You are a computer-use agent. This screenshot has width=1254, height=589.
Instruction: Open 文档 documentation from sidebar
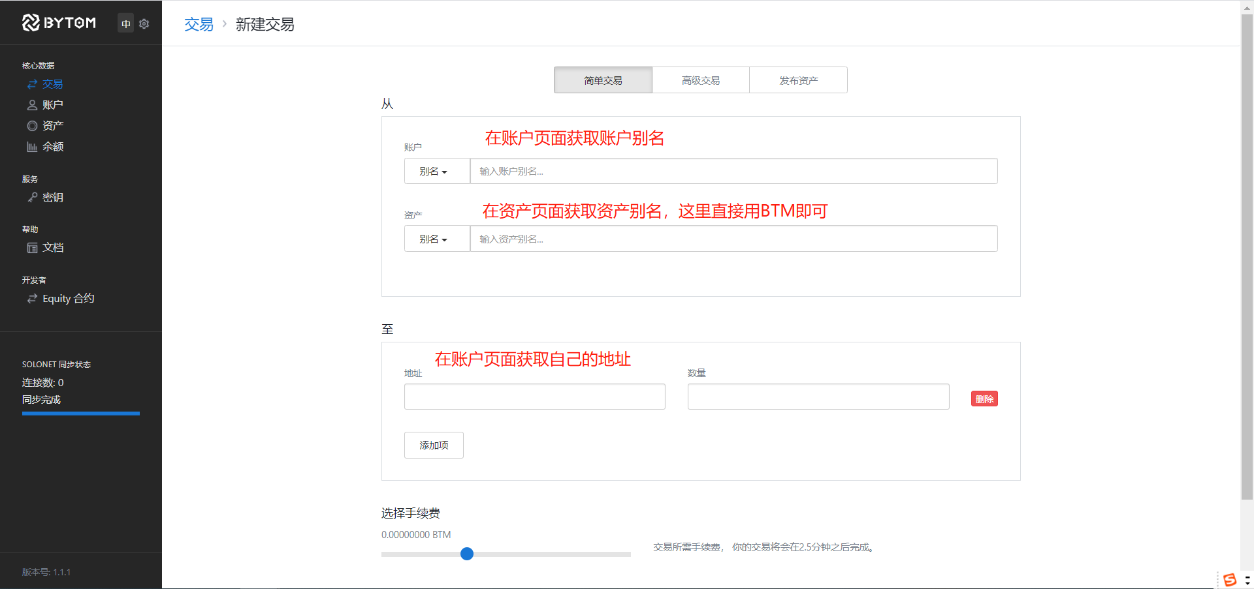click(x=33, y=248)
